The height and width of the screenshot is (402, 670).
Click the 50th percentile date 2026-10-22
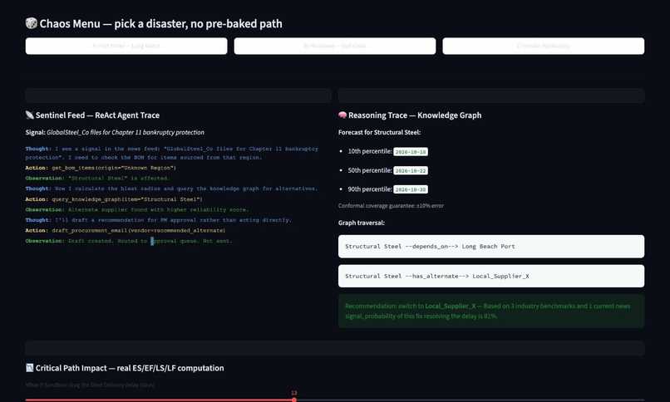pos(410,170)
